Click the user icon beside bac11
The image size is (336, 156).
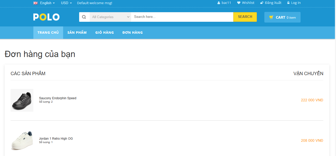tap(219, 3)
